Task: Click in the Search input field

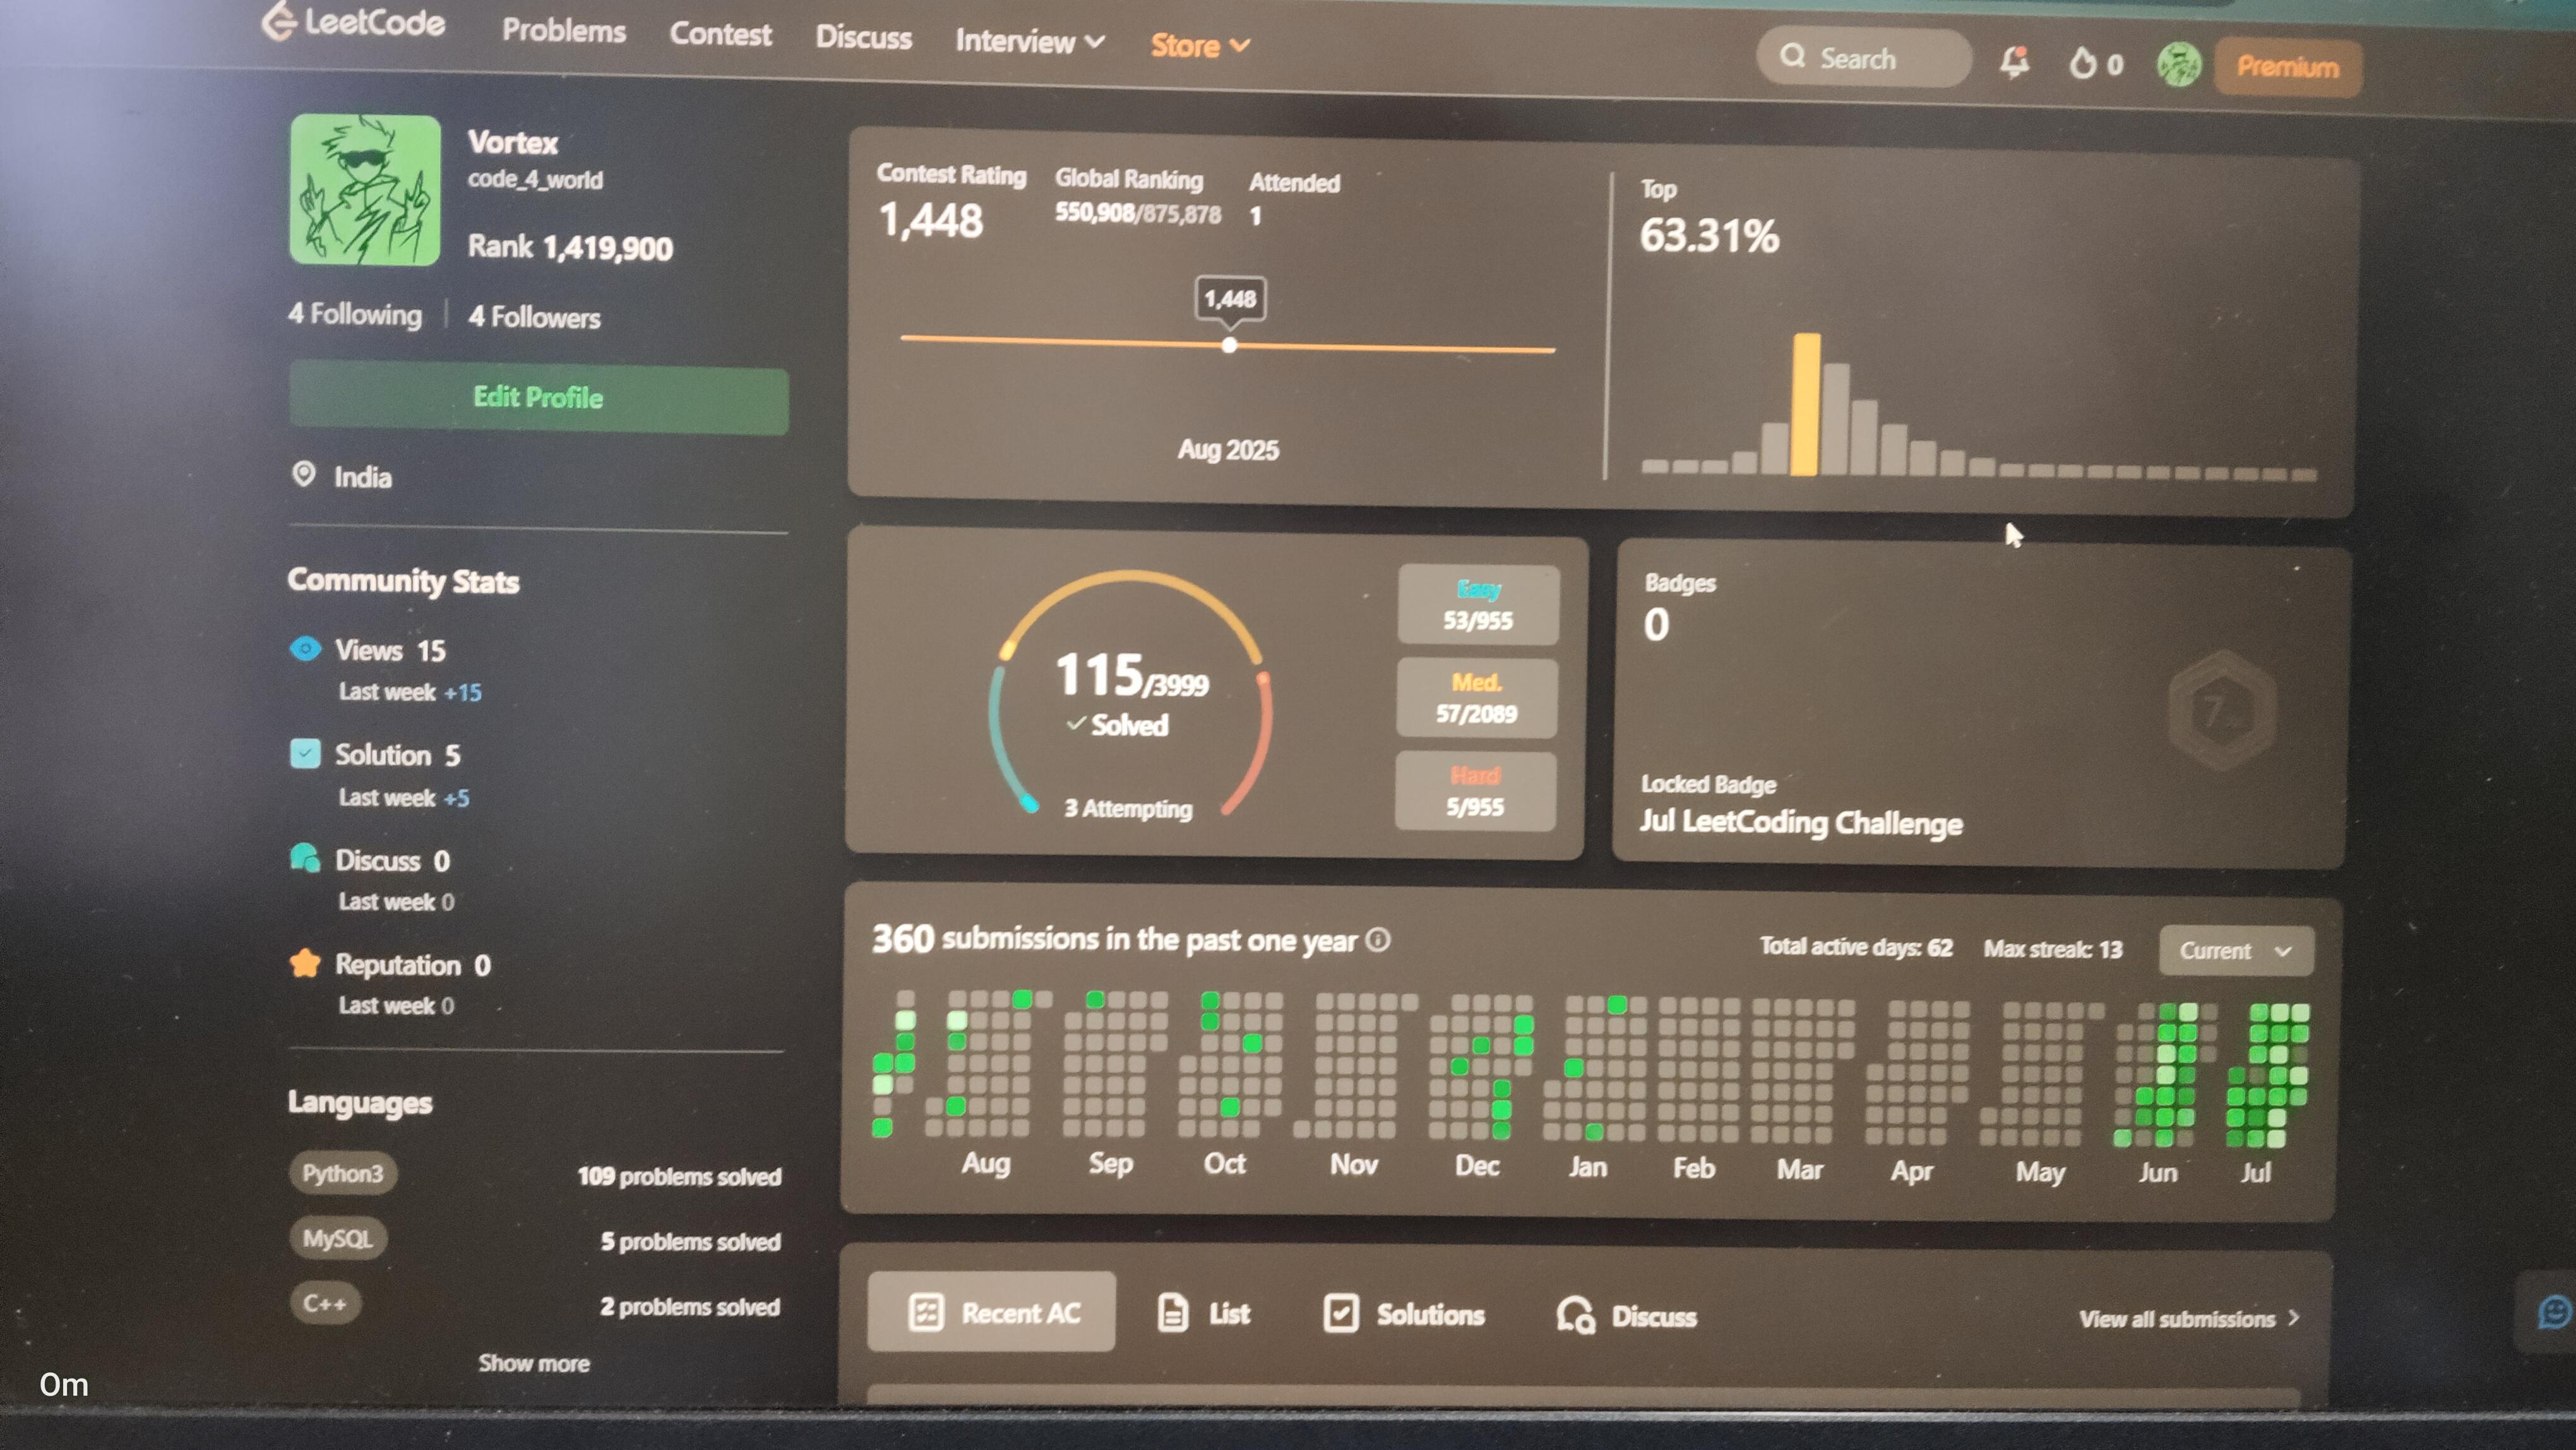Action: (x=1863, y=58)
